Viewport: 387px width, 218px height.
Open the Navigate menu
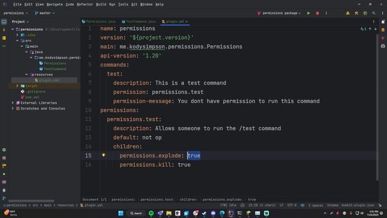pos(54,4)
